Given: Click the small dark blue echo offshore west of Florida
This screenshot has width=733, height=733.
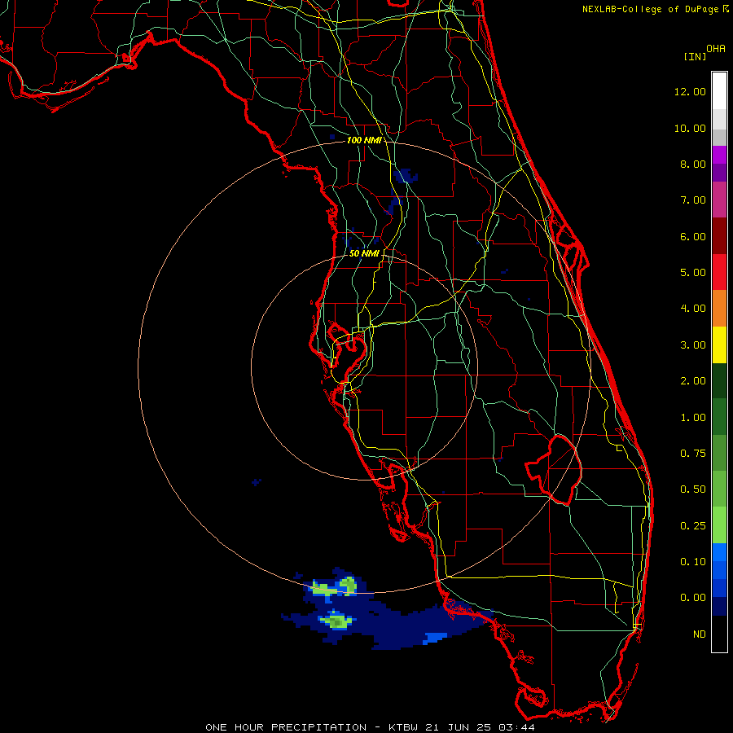Looking at the screenshot, I should (256, 482).
